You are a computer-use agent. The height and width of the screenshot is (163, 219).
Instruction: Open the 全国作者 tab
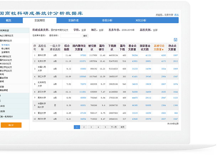73,20
